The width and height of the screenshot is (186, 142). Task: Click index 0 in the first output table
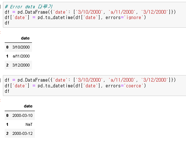[x=7, y=47]
